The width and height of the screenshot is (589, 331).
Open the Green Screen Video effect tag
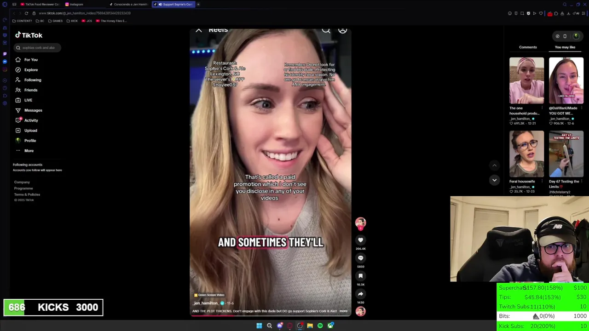click(209, 295)
